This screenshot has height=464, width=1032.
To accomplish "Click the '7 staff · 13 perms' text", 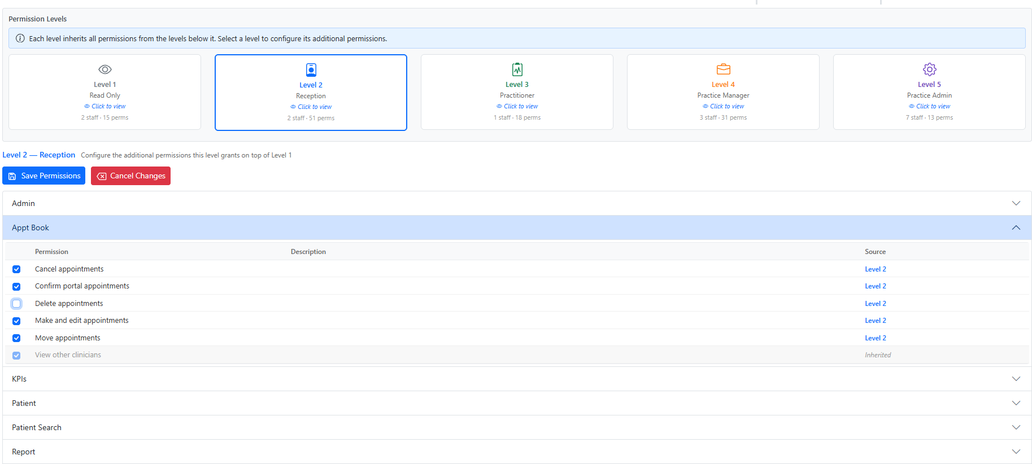I will (x=930, y=117).
